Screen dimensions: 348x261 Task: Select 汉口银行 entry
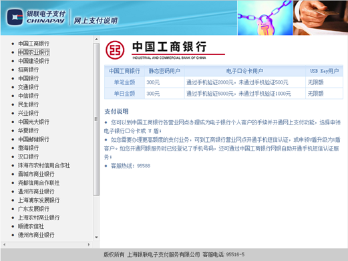[x=28, y=157]
